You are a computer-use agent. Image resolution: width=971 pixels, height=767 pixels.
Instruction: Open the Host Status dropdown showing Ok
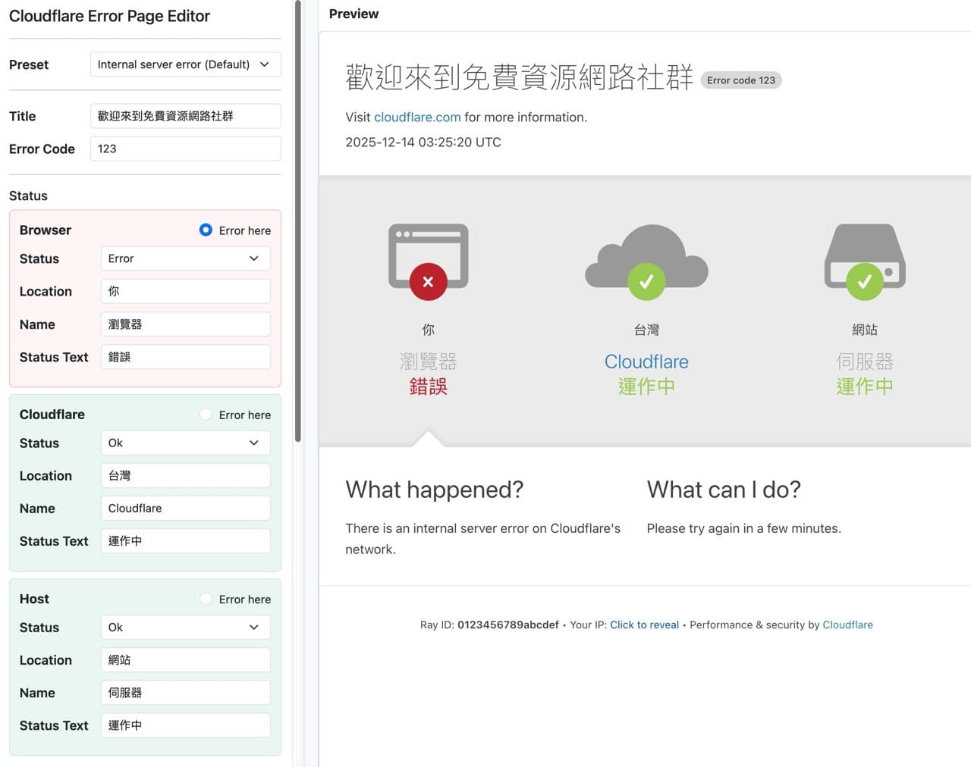point(185,627)
